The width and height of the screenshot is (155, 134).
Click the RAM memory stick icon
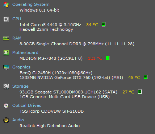pos(6,38)
